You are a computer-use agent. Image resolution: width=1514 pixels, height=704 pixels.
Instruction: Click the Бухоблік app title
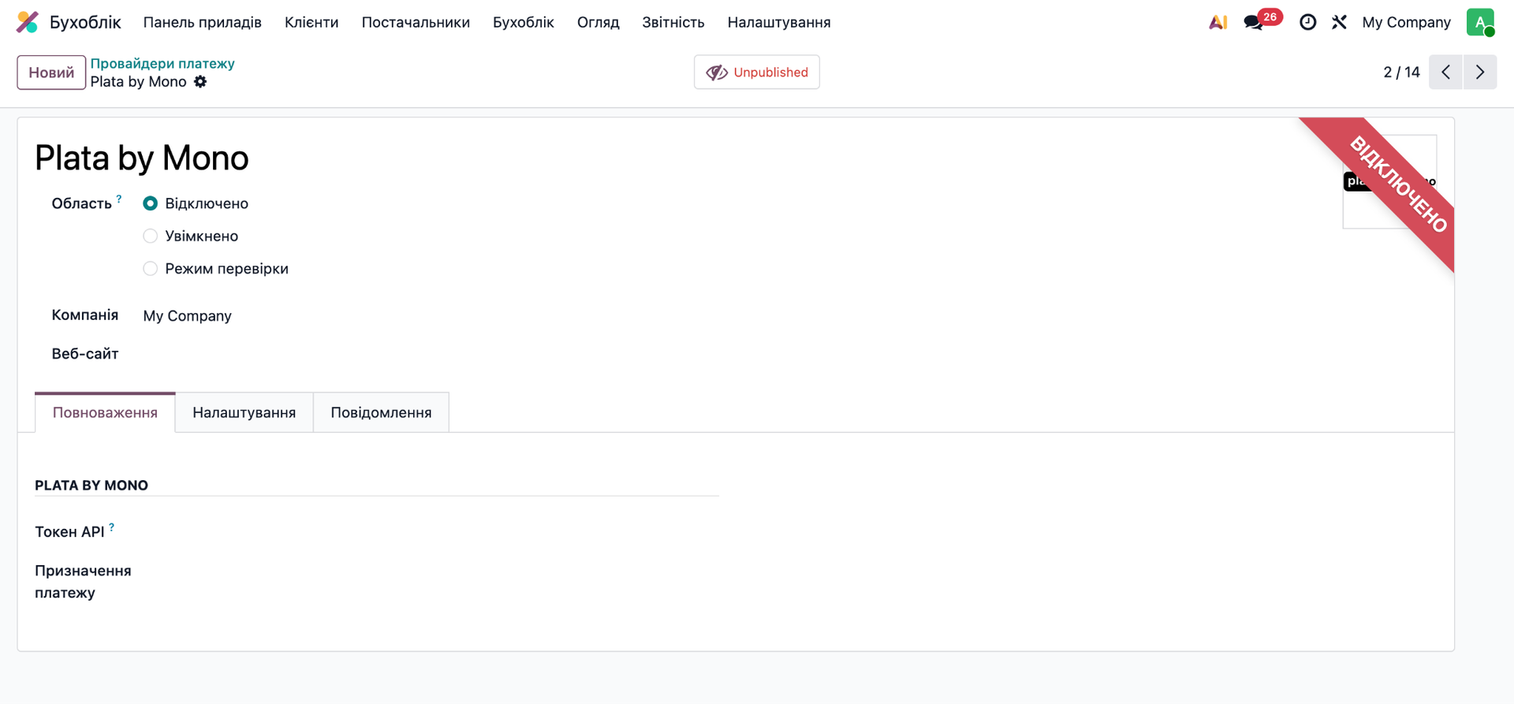[85, 22]
